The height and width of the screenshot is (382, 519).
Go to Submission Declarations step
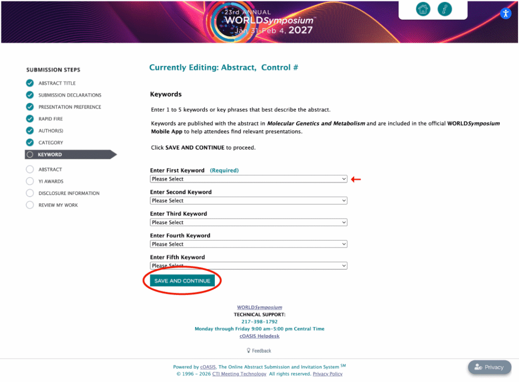pyautogui.click(x=70, y=95)
